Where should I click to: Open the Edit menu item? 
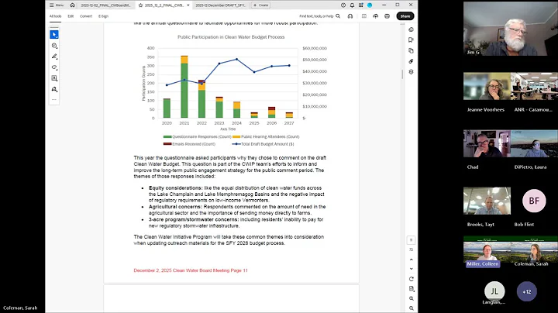tap(71, 16)
